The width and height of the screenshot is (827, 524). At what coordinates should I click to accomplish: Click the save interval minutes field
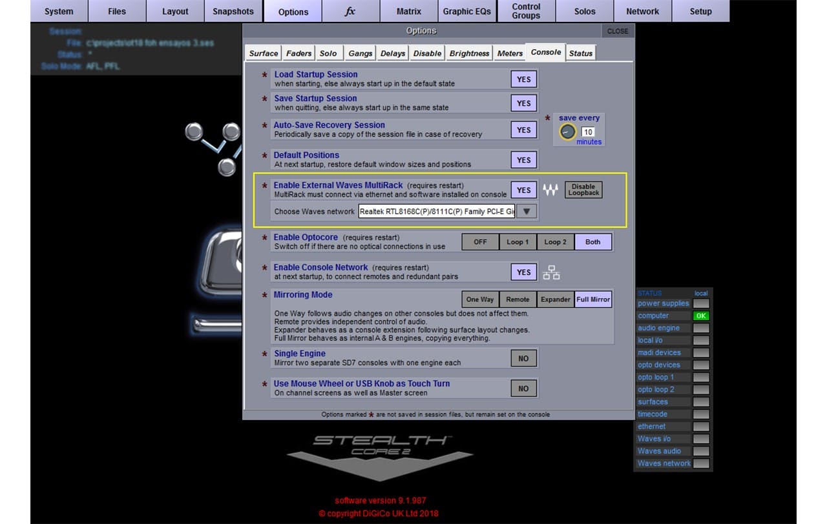tap(588, 132)
